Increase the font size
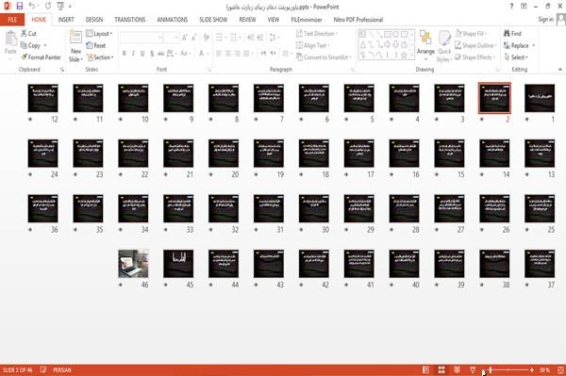This screenshot has height=376, width=566. [185, 37]
